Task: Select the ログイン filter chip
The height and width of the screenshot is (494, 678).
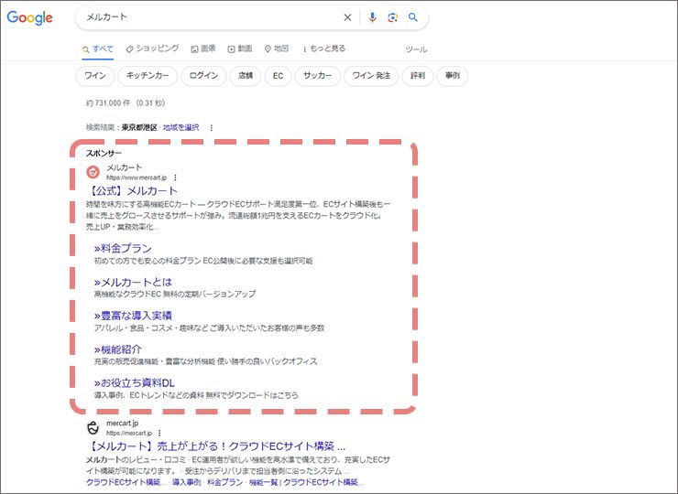Action: [x=203, y=76]
